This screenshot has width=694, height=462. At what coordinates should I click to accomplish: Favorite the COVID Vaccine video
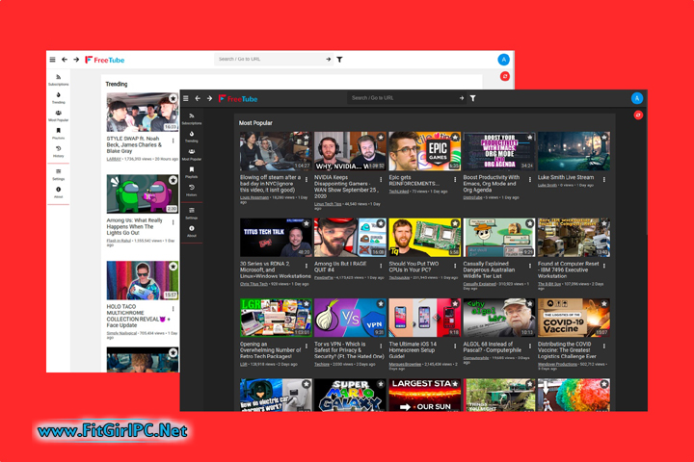[604, 304]
